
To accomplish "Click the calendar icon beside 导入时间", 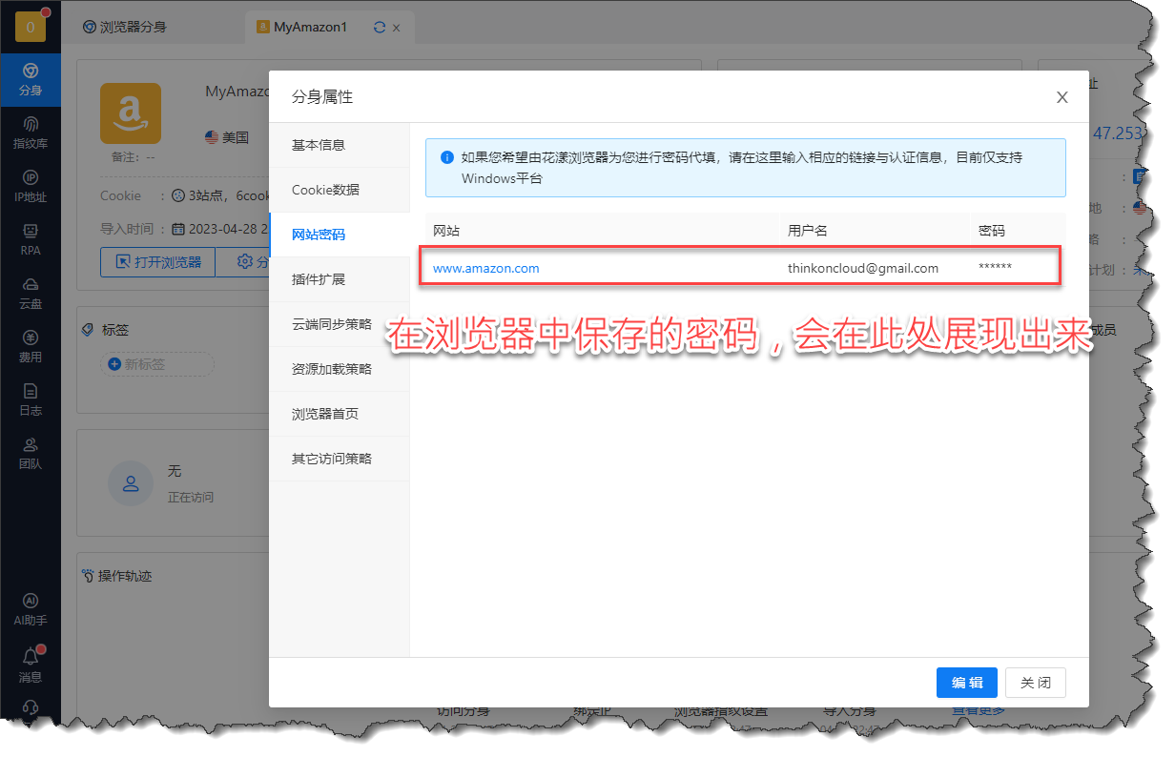I will 178,229.
